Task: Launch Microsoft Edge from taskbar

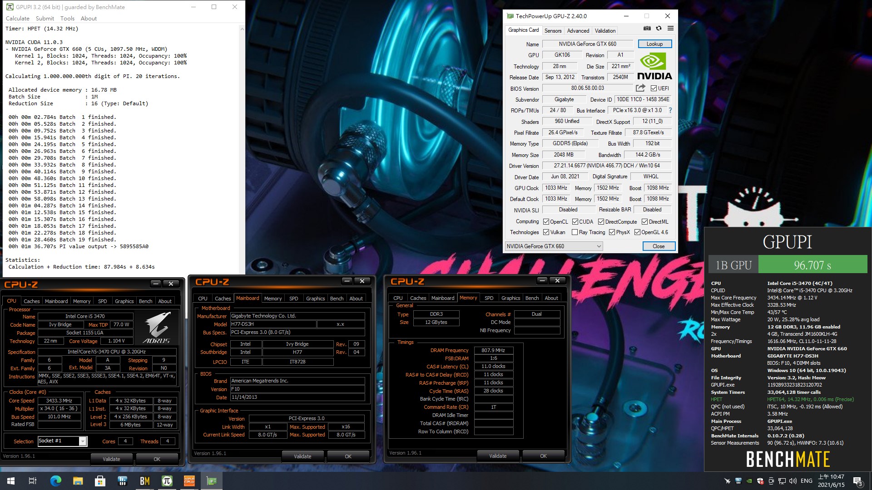Action: tap(55, 481)
